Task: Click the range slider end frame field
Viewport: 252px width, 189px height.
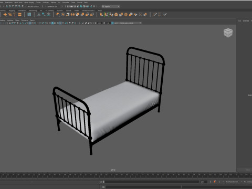Action: point(203,182)
